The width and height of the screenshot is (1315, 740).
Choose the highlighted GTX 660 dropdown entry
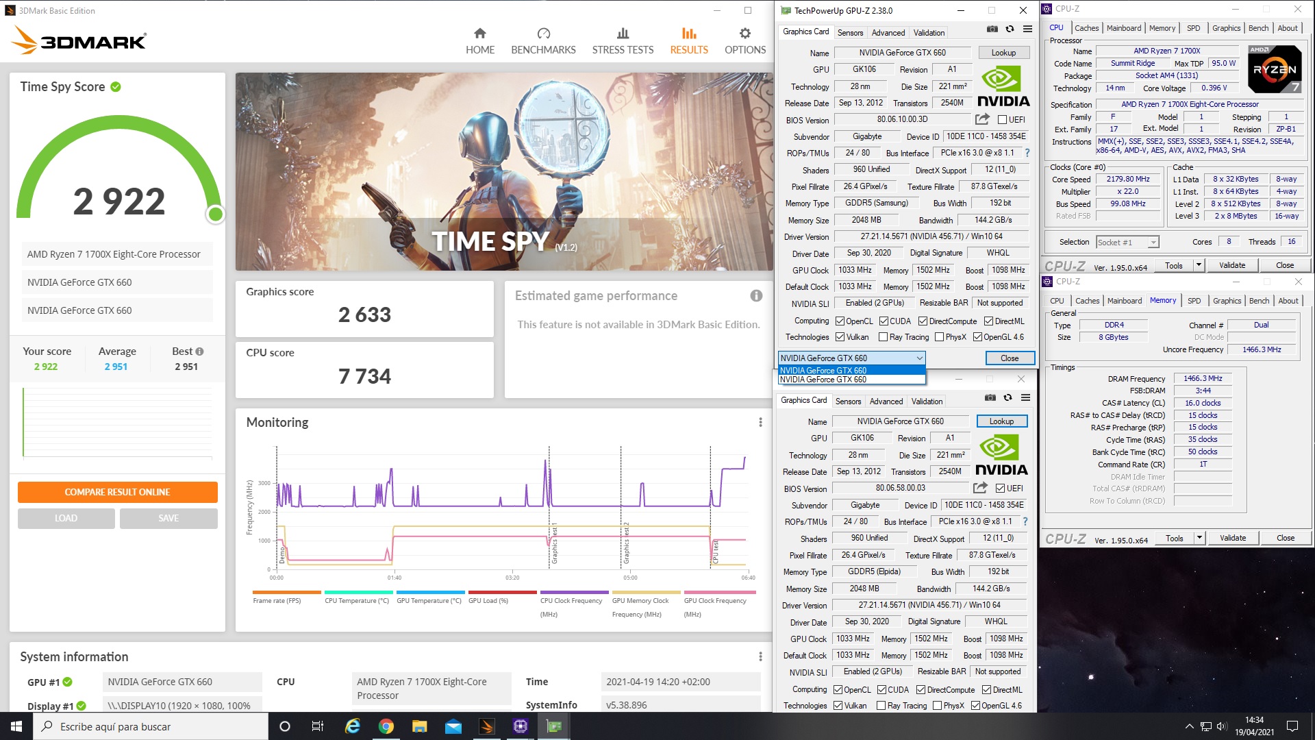[852, 371]
